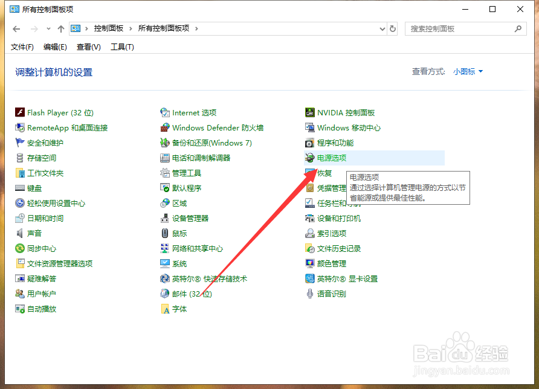Image resolution: width=539 pixels, height=389 pixels.
Task: Open the 颜色管理 icon
Action: [x=310, y=263]
